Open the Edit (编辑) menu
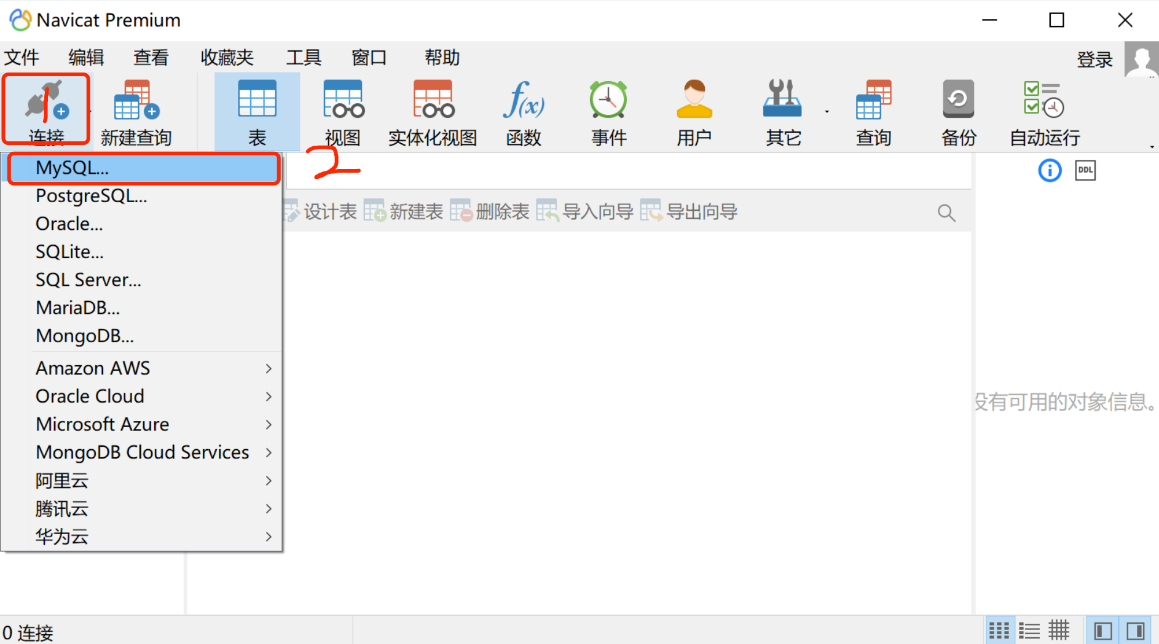The image size is (1159, 644). [x=86, y=58]
